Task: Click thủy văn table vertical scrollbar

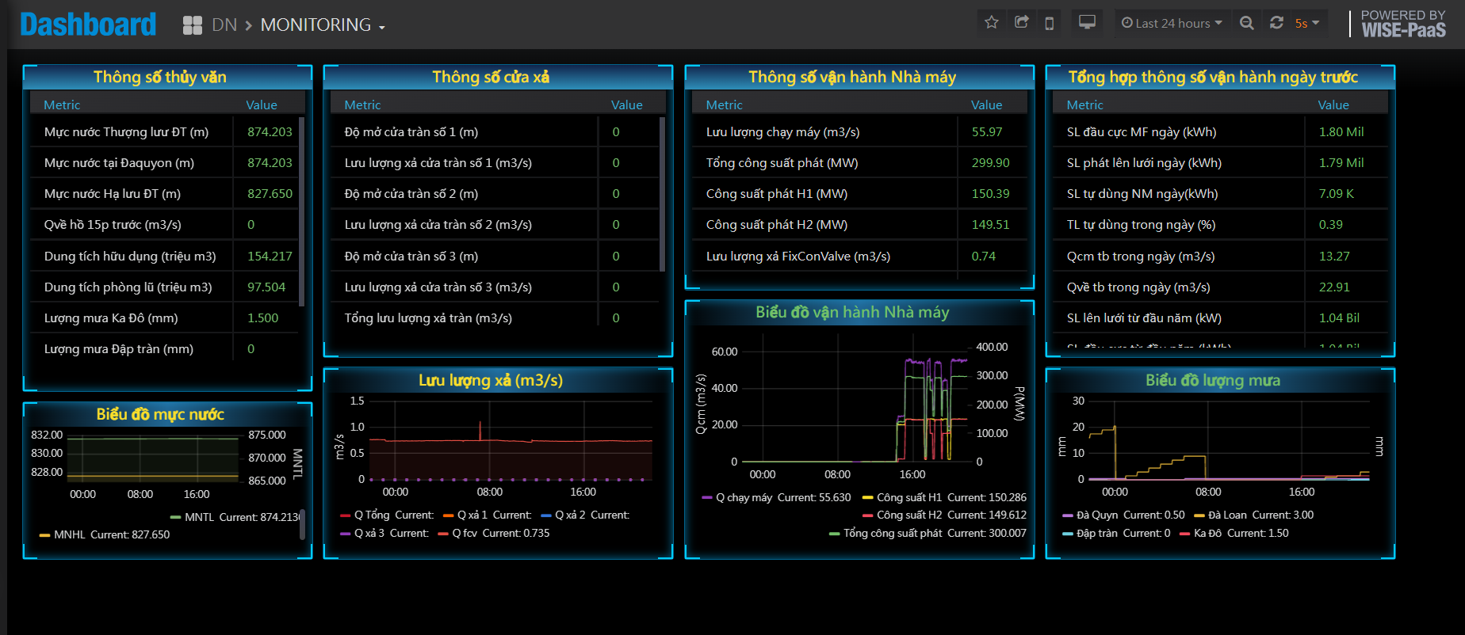Action: pyautogui.click(x=301, y=211)
